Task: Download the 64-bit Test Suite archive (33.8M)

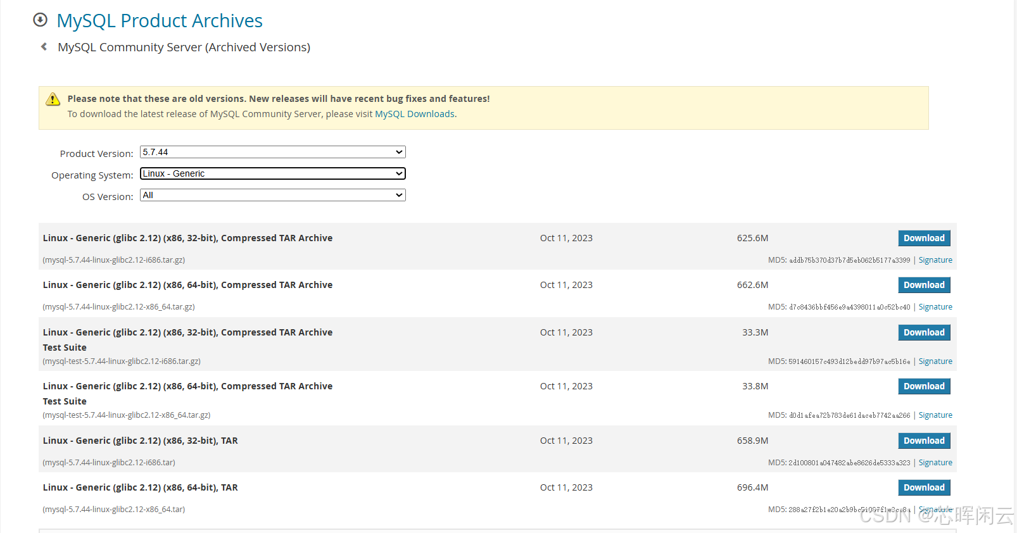Action: (x=924, y=386)
